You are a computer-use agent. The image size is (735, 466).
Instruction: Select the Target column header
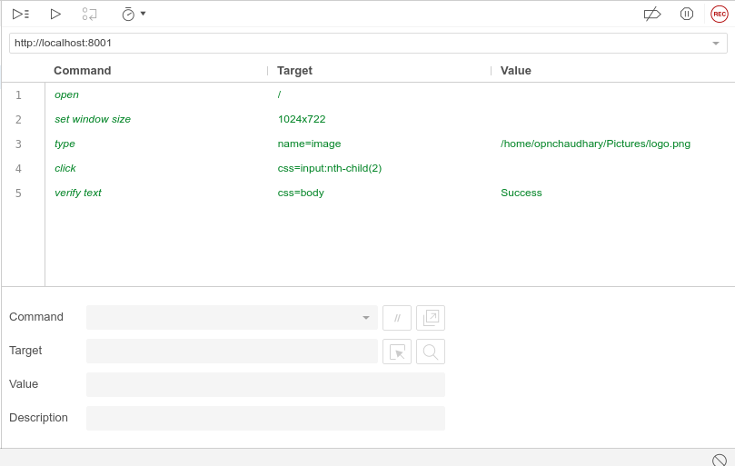pyautogui.click(x=294, y=70)
